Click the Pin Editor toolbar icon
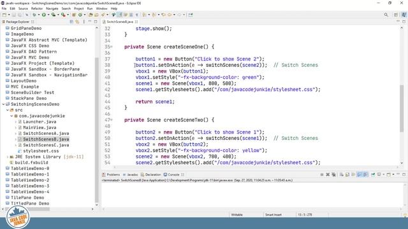This screenshot has height=229, width=408. 191,15
